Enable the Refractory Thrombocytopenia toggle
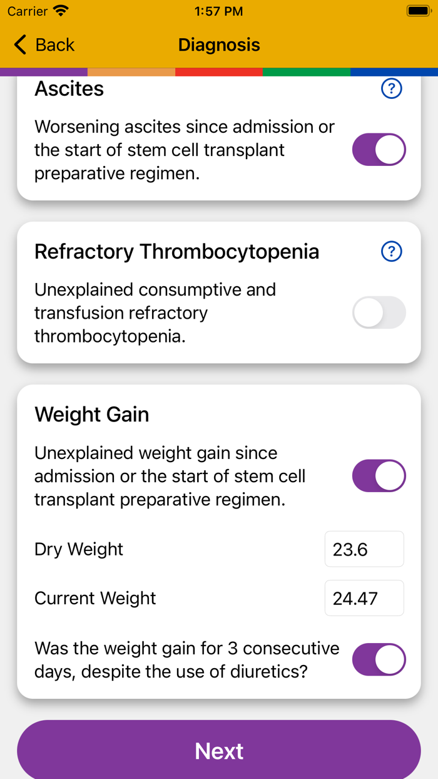The width and height of the screenshot is (438, 779). 379,312
